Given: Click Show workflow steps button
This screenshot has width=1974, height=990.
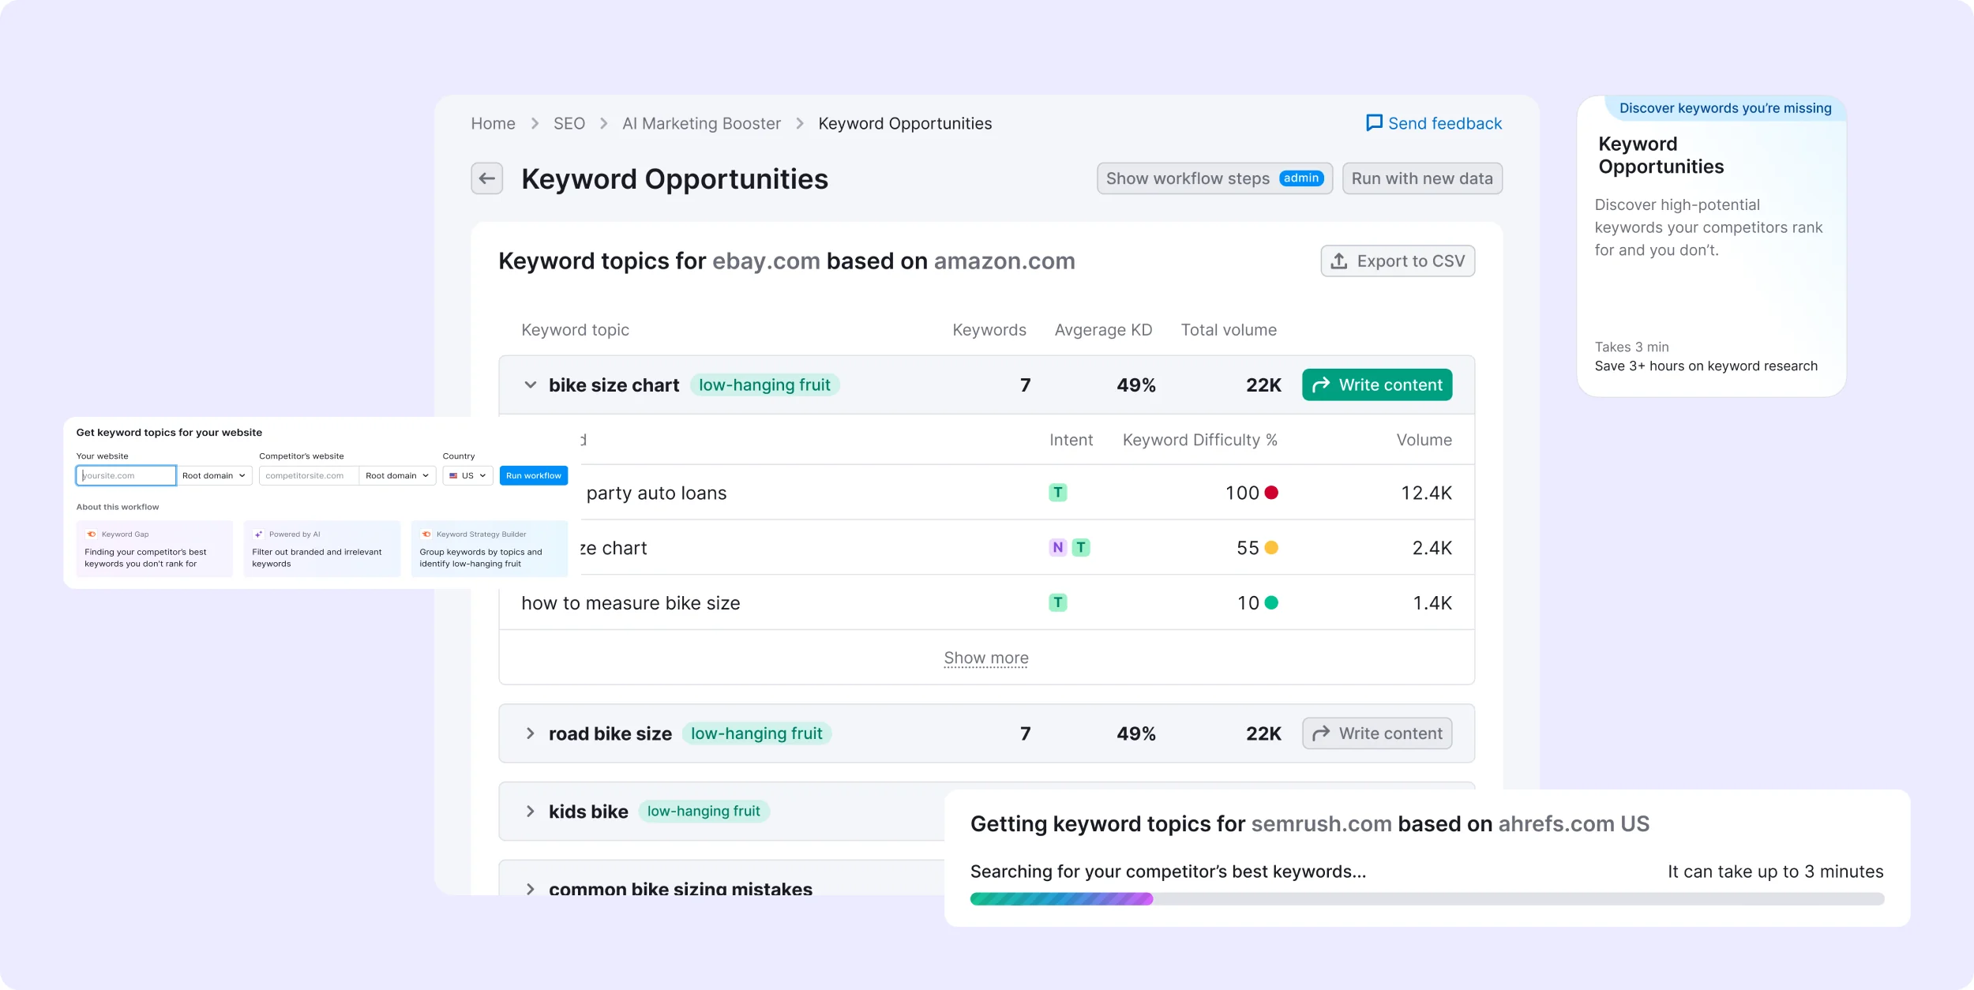Looking at the screenshot, I should click(x=1214, y=178).
